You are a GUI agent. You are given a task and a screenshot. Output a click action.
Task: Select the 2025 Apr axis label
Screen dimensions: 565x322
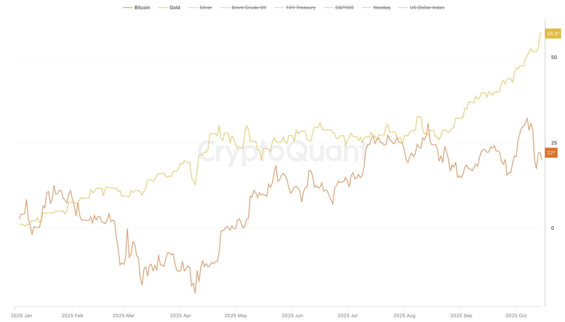[180, 315]
